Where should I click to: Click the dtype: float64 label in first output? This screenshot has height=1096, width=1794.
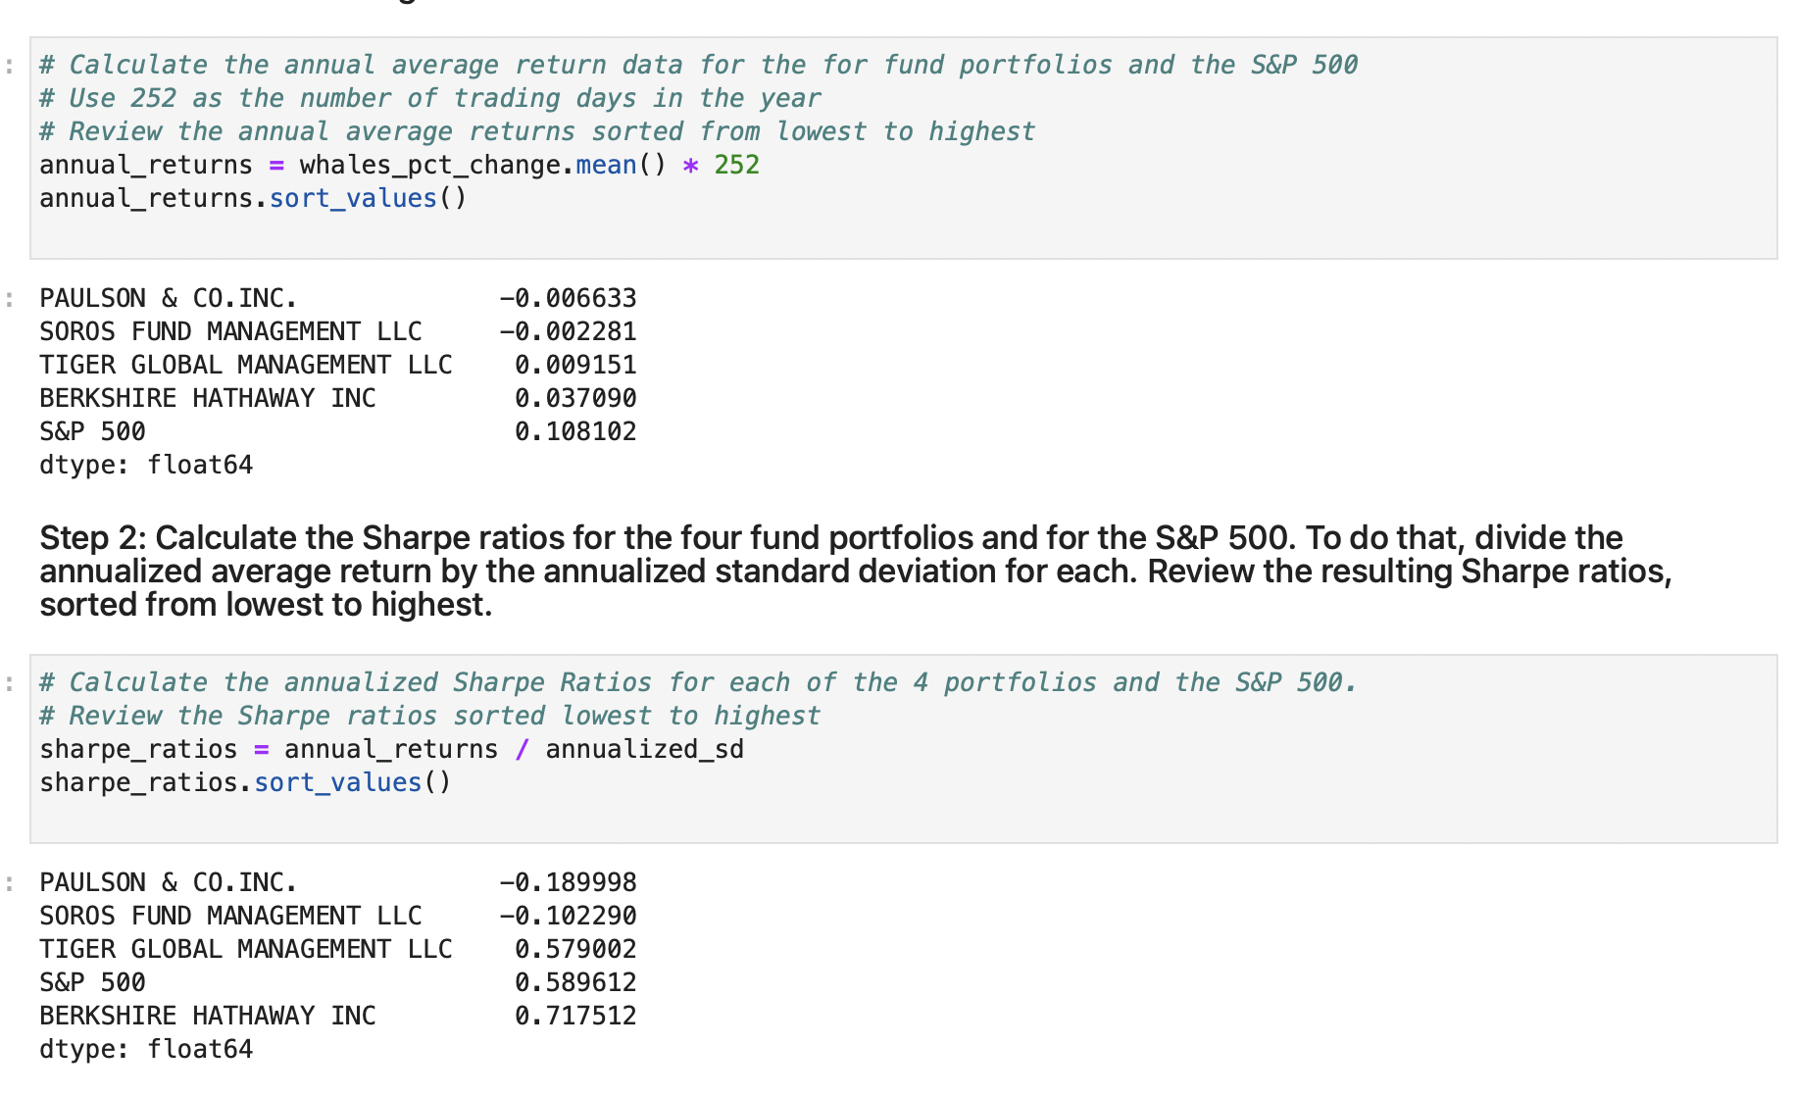[x=145, y=464]
